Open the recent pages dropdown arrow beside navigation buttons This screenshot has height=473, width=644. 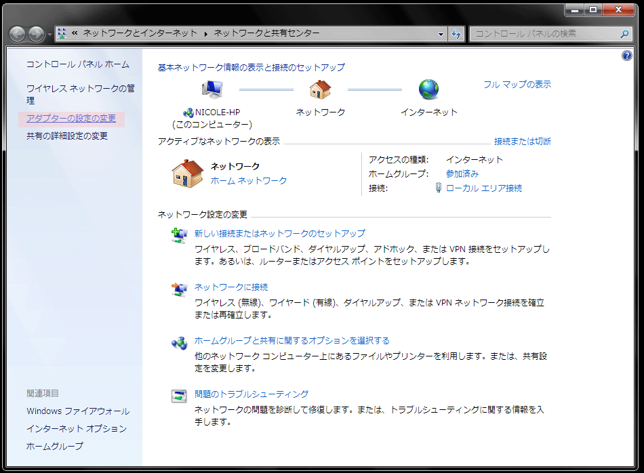(x=49, y=34)
